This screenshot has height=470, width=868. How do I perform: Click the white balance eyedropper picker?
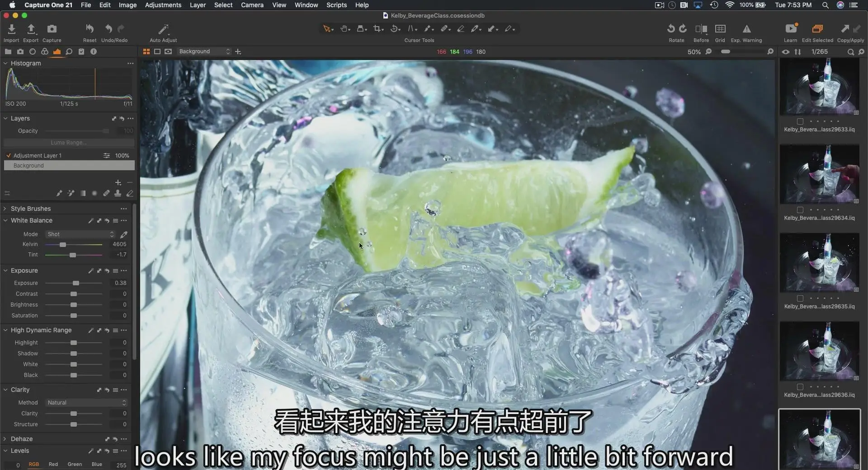123,234
